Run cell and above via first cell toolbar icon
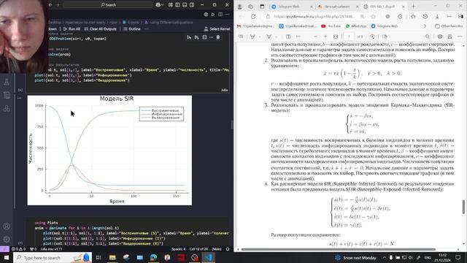This screenshot has width=467, height=263. (189, 37)
